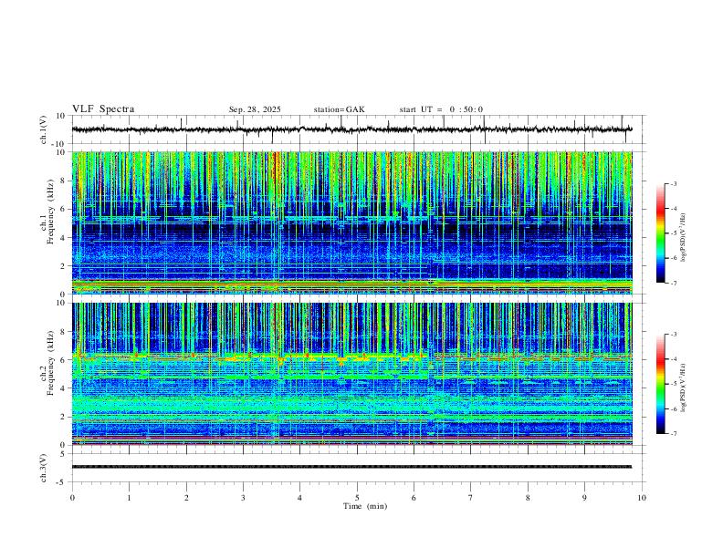Click the ch.3 black signal band
723x558 pixels.
pos(351,467)
